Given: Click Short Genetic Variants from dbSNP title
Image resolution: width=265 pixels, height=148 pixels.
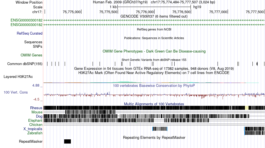Looking at the screenshot, I should pyautogui.click(x=154, y=60).
